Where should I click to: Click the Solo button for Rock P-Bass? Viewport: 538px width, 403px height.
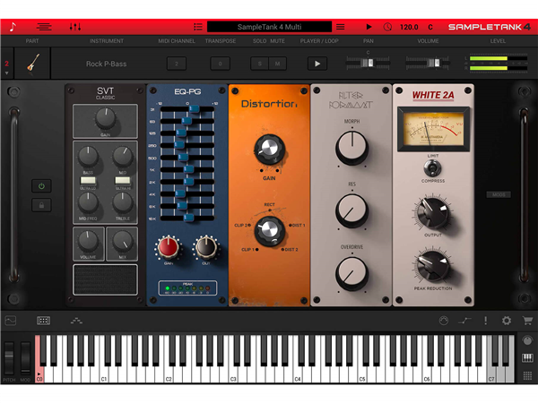(x=257, y=64)
